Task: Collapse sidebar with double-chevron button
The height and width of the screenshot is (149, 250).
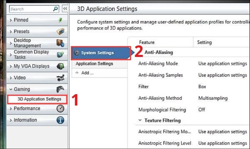Action: (x=65, y=8)
